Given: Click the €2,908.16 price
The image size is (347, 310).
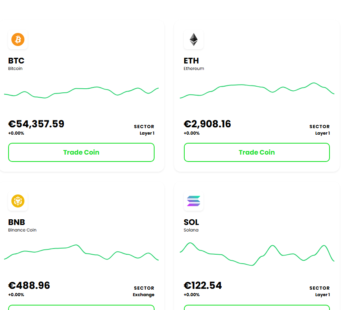Looking at the screenshot, I should point(207,124).
